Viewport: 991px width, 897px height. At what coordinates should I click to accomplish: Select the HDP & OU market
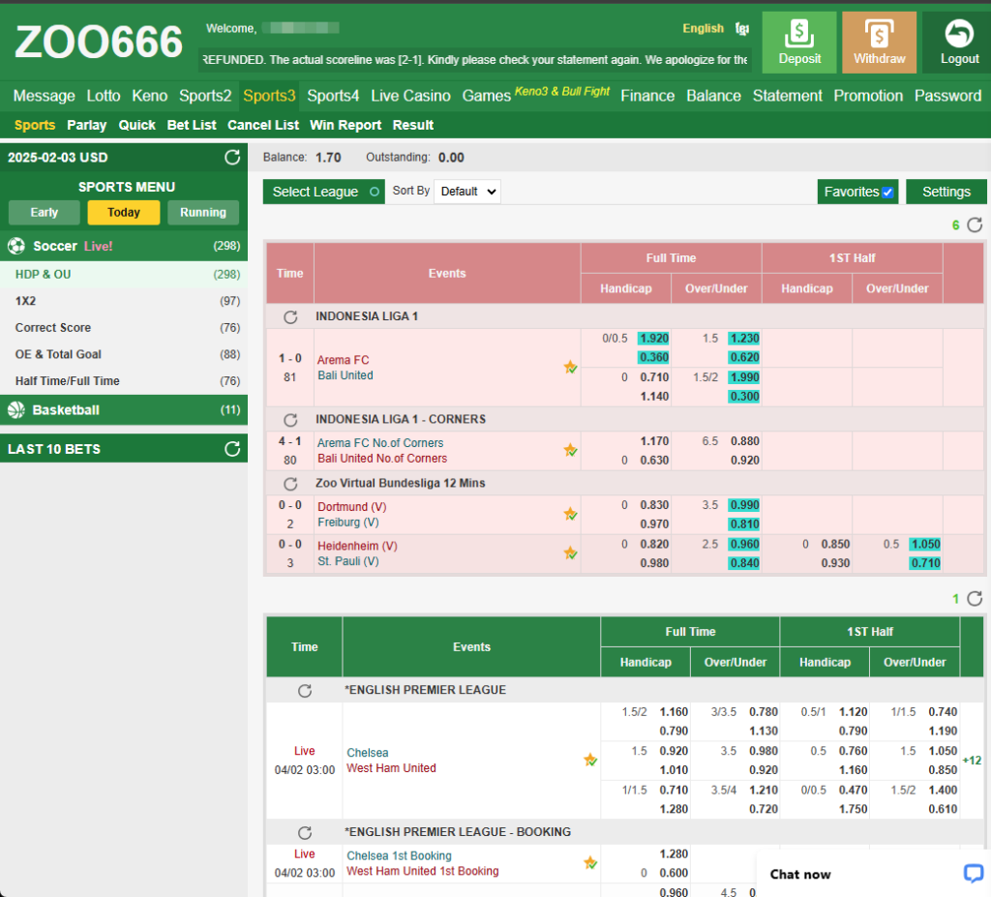tap(124, 275)
